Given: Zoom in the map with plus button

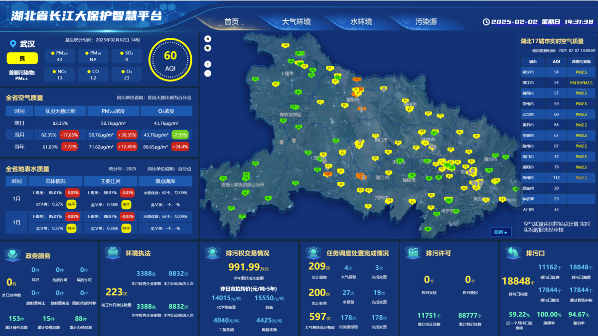Looking at the screenshot, I should (208, 64).
